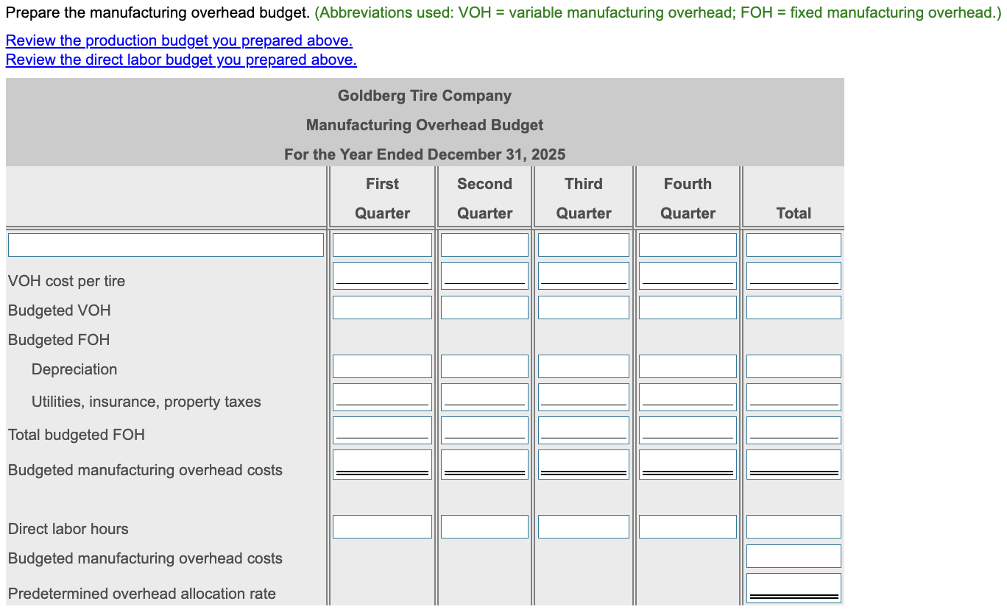
Task: Select the Depreciation Fourth Quarter box
Action: click(688, 366)
